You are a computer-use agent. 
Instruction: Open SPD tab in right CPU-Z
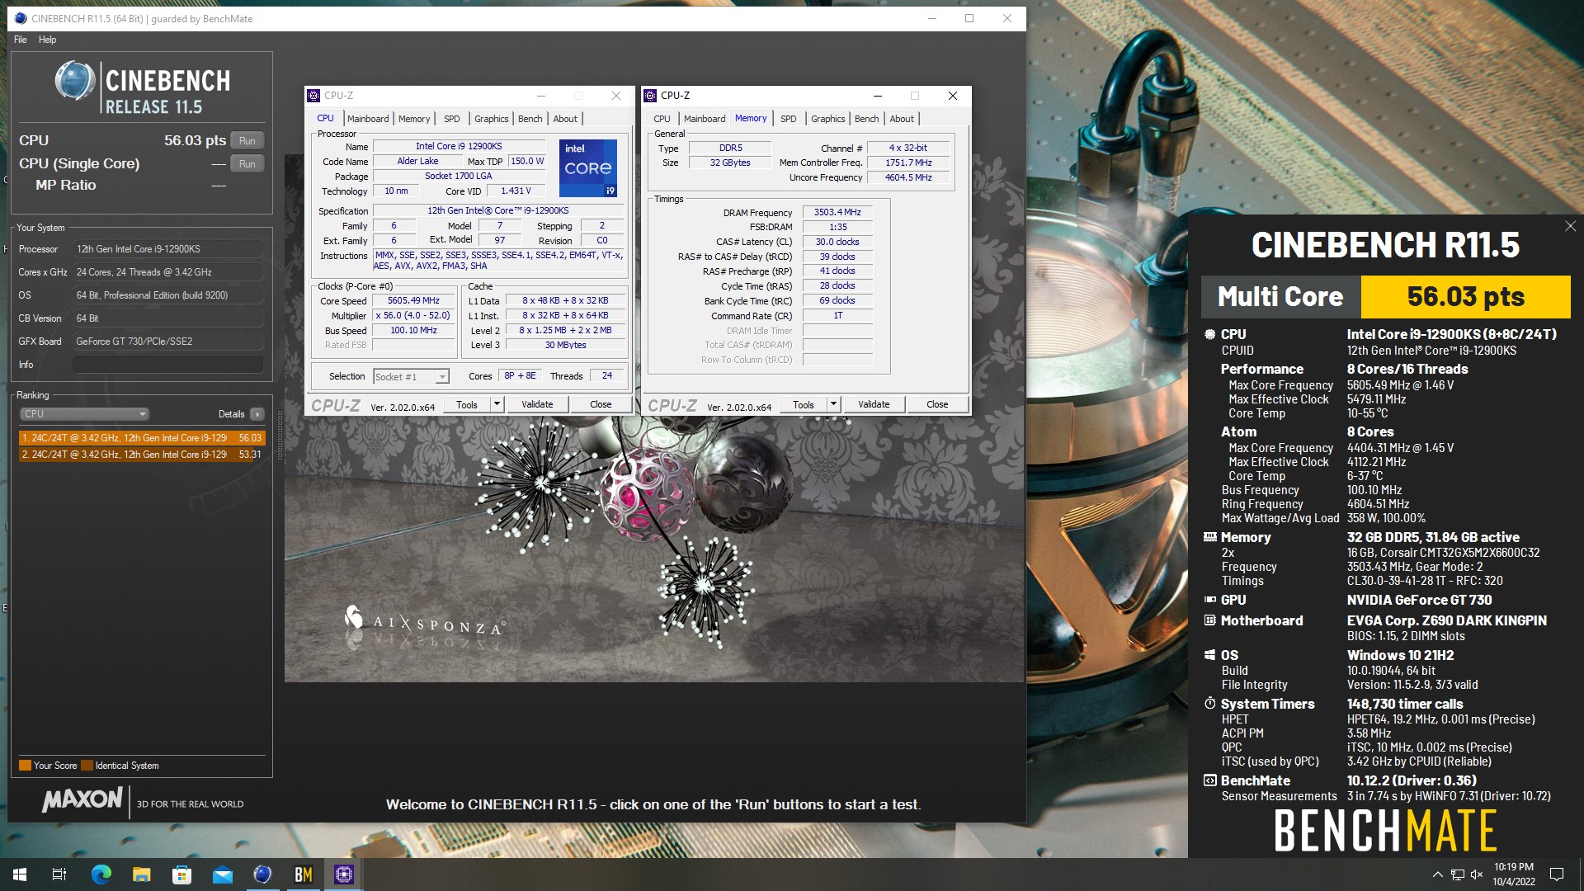pyautogui.click(x=789, y=119)
